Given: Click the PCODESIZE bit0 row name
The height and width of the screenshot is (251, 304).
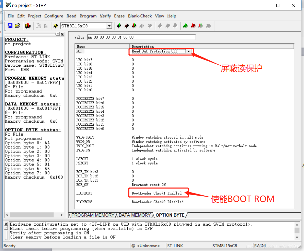Looking at the screenshot, I should [90, 129].
